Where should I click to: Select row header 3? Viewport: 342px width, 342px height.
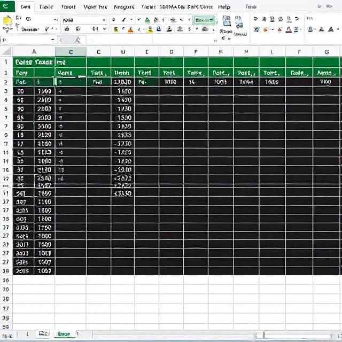point(6,91)
